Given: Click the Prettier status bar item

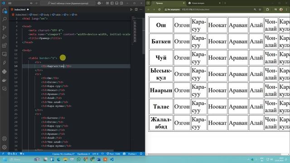Looking at the screenshot, I should [132, 154].
